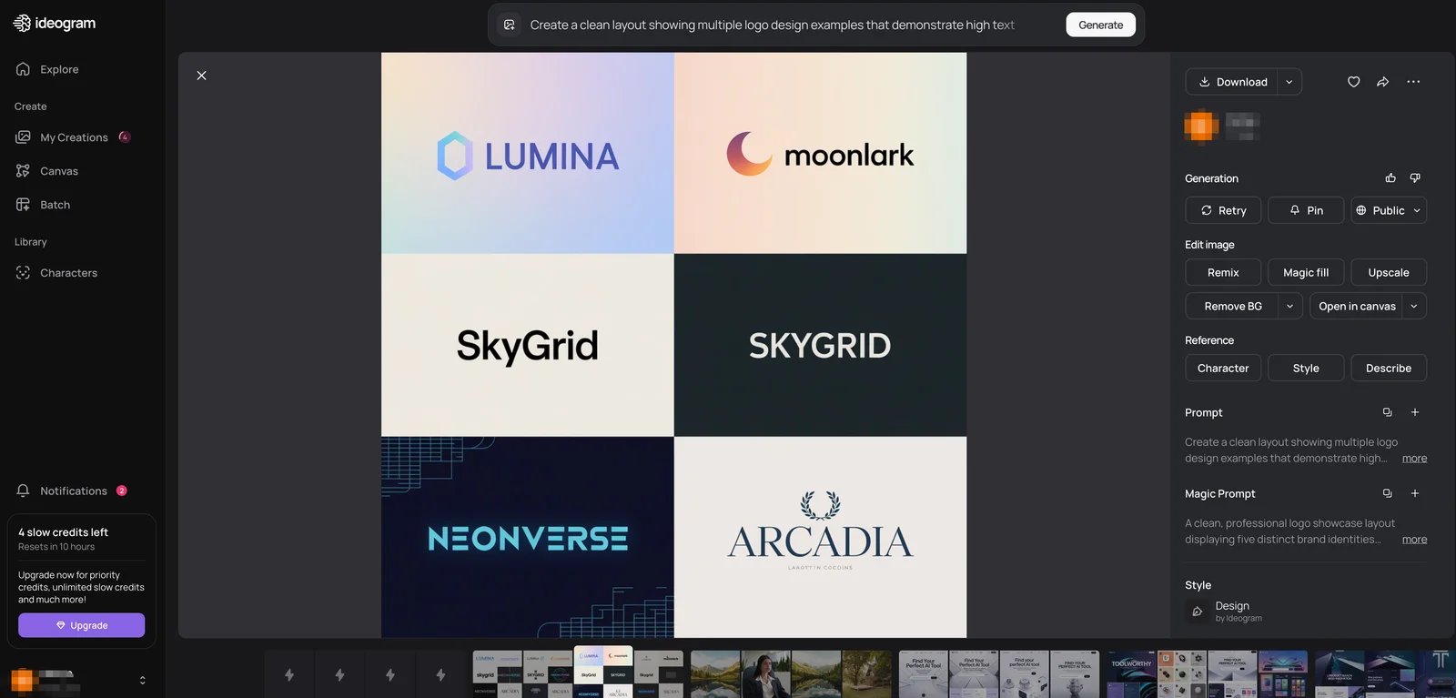Pin this generation

[1306, 210]
